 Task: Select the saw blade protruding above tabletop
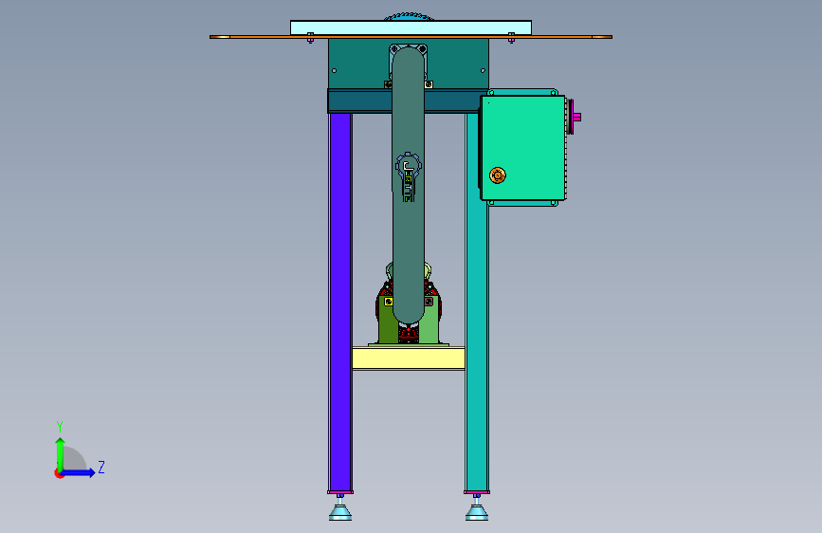click(409, 17)
